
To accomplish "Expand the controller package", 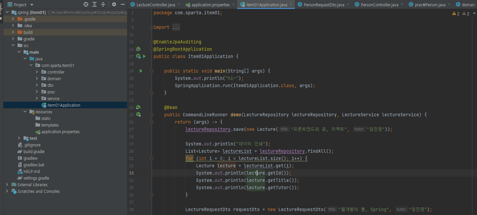I will [37, 72].
